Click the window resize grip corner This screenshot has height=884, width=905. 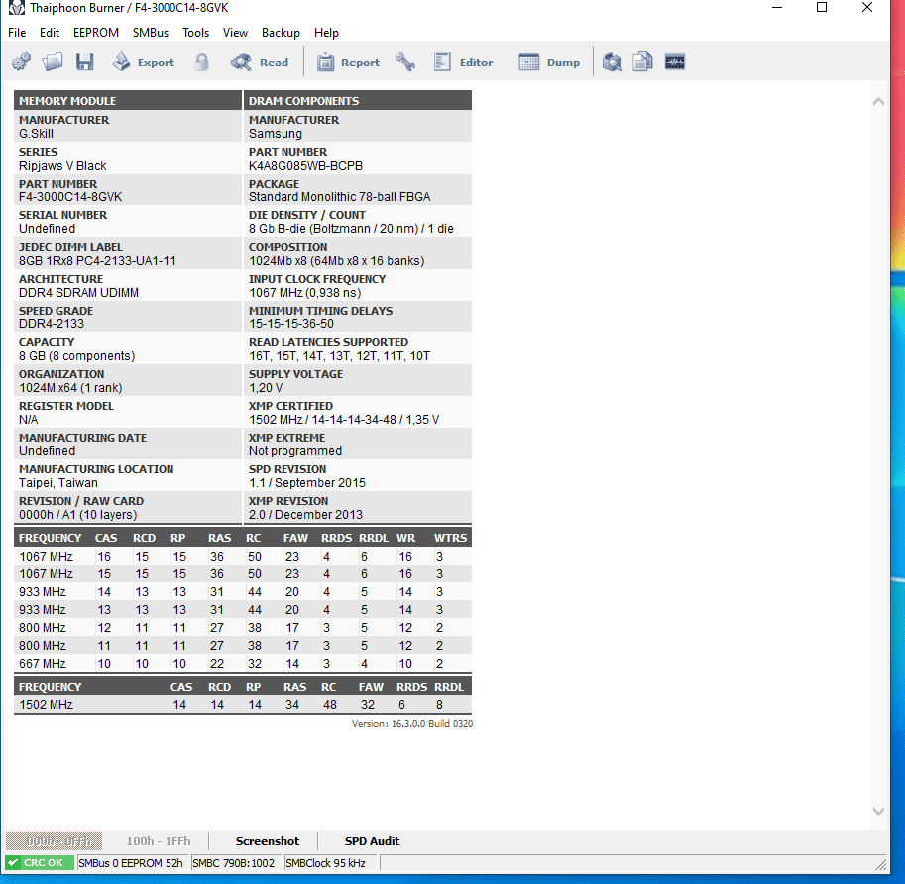point(880,864)
